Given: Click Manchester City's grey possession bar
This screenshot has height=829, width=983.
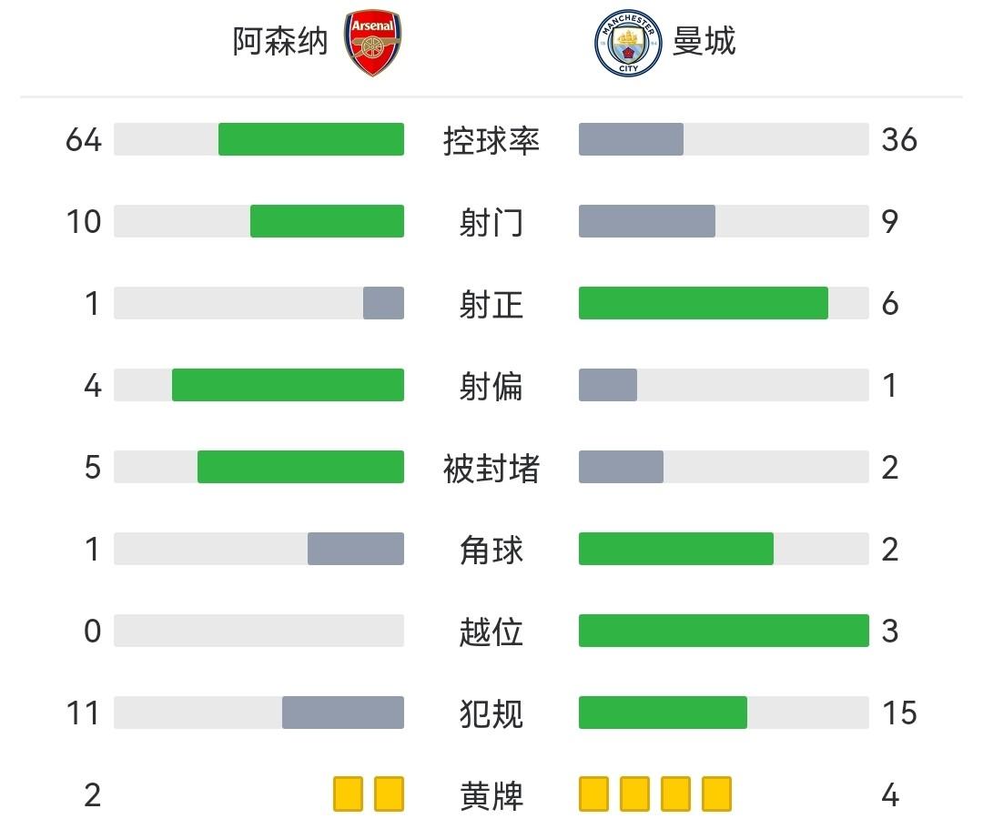Looking at the screenshot, I should coord(631,139).
